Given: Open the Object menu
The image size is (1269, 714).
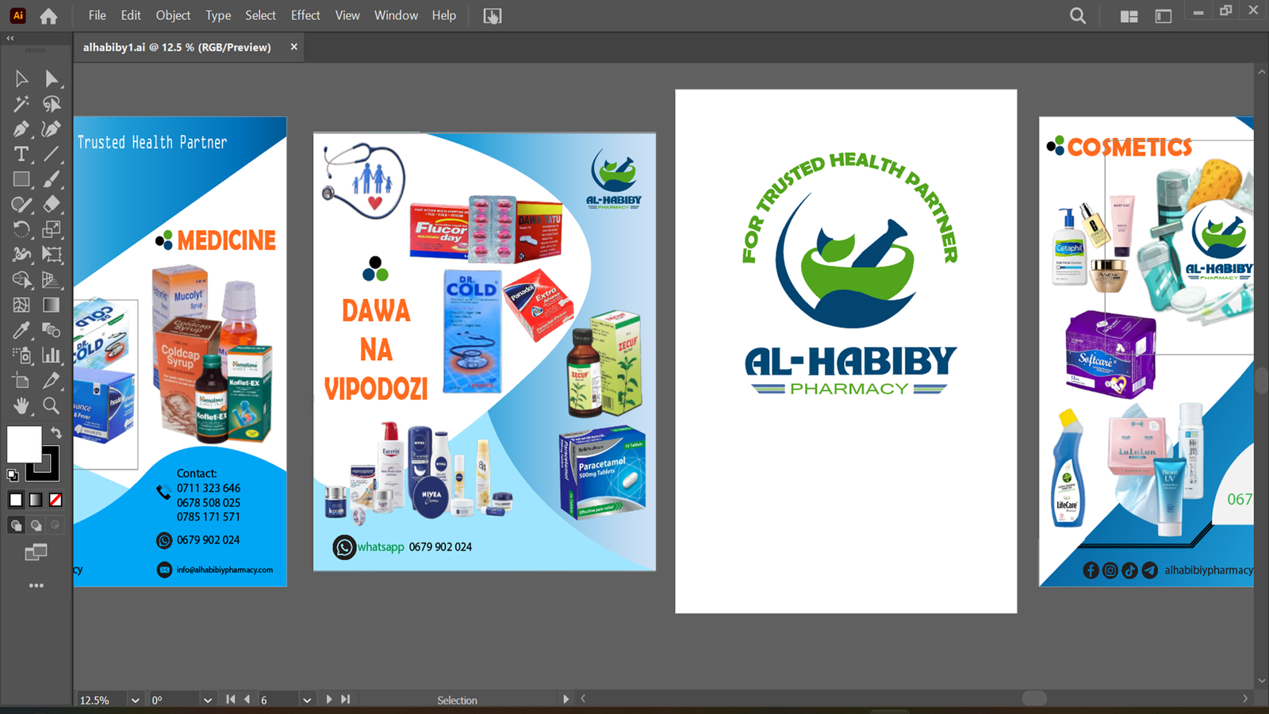Looking at the screenshot, I should (x=173, y=15).
